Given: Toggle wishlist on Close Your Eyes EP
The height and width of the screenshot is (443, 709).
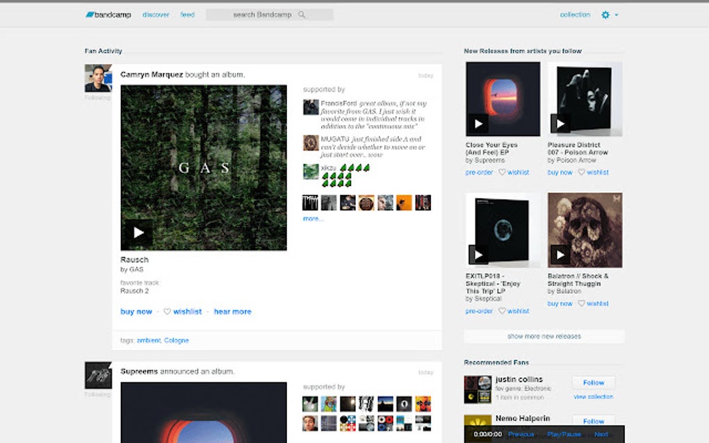Looking at the screenshot, I should (x=514, y=172).
